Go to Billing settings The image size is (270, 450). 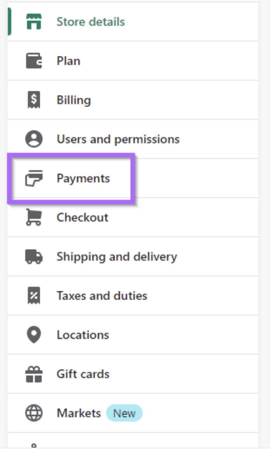[133, 100]
